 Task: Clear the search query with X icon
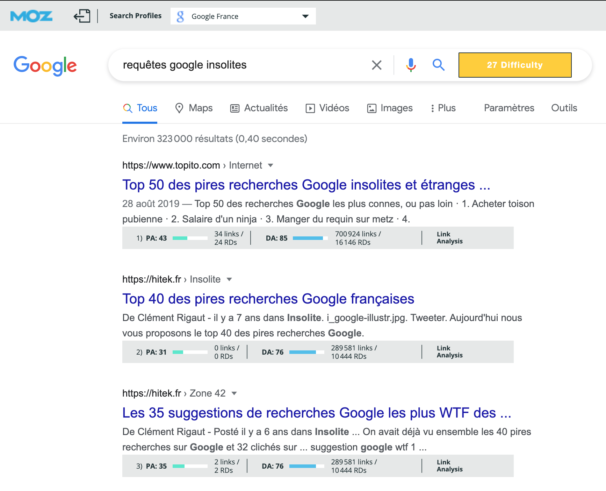(x=376, y=65)
